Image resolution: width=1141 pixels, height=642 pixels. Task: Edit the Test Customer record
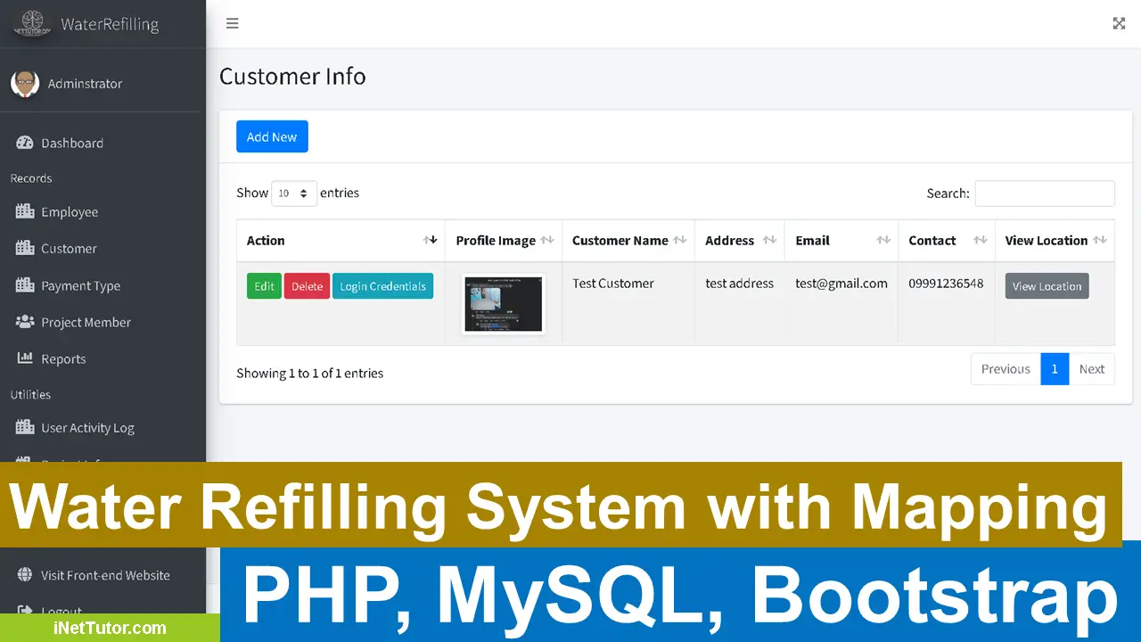[x=264, y=286]
